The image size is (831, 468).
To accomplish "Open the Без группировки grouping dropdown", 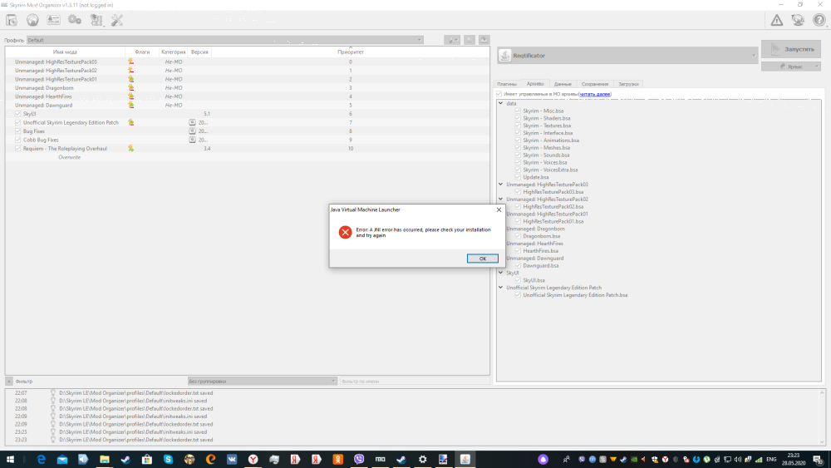I will pyautogui.click(x=263, y=381).
